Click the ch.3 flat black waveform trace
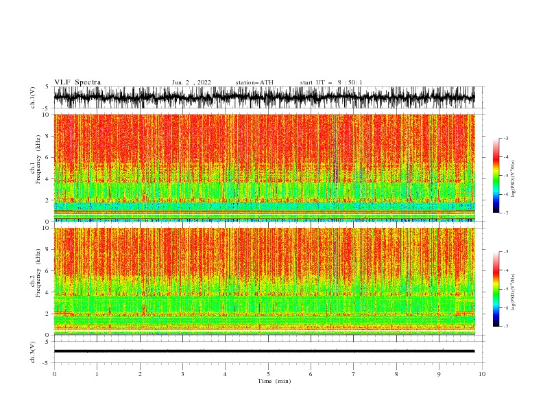The width and height of the screenshot is (543, 420). pyautogui.click(x=264, y=351)
